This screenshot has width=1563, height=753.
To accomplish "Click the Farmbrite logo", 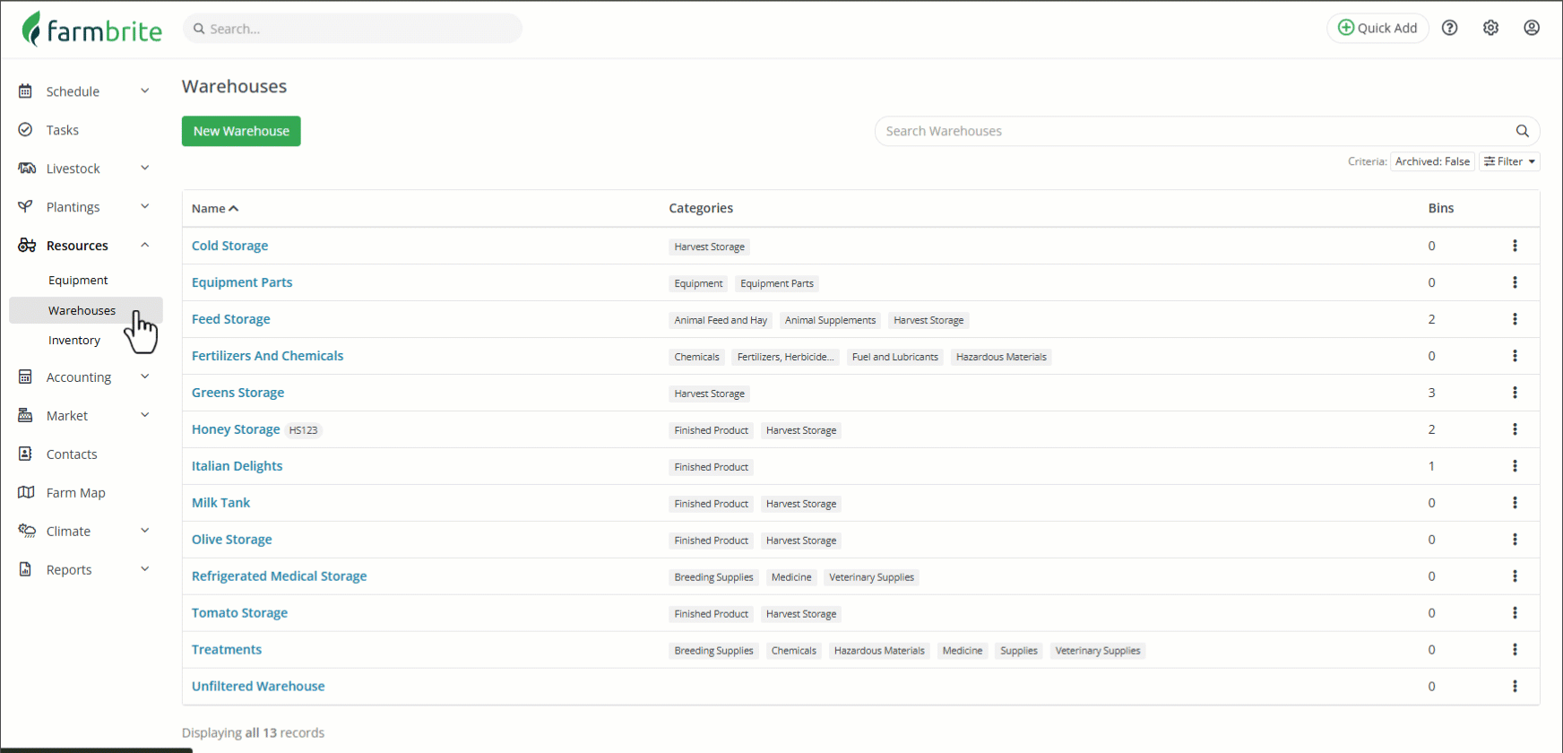I will tap(91, 30).
